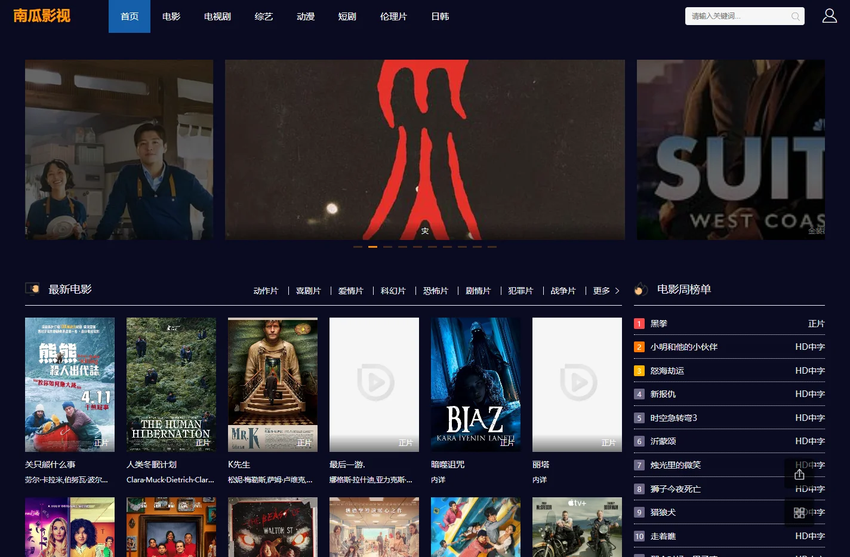850x557 pixels.
Task: Select the first carousel indicator dash
Action: (x=358, y=247)
